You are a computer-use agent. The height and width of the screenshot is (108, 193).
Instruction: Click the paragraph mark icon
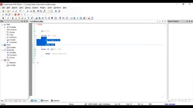click(x=28, y=18)
